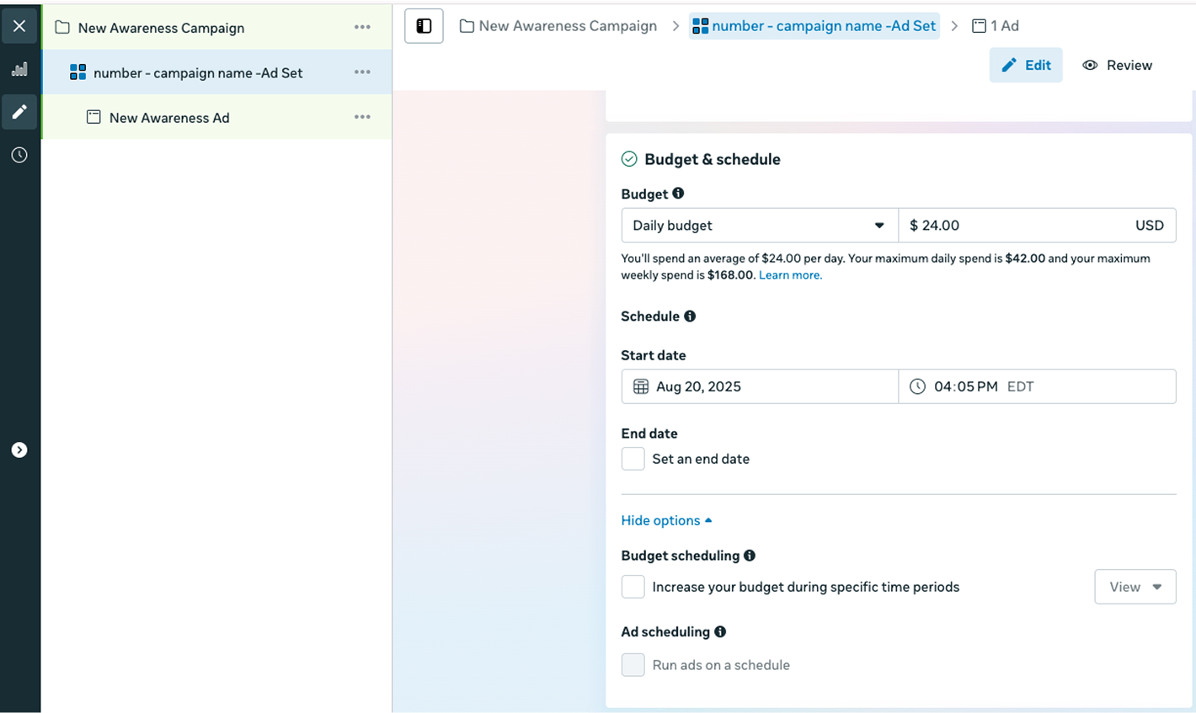This screenshot has height=713, width=1196.
Task: Go to 1 Ad breadcrumb
Action: pos(996,26)
